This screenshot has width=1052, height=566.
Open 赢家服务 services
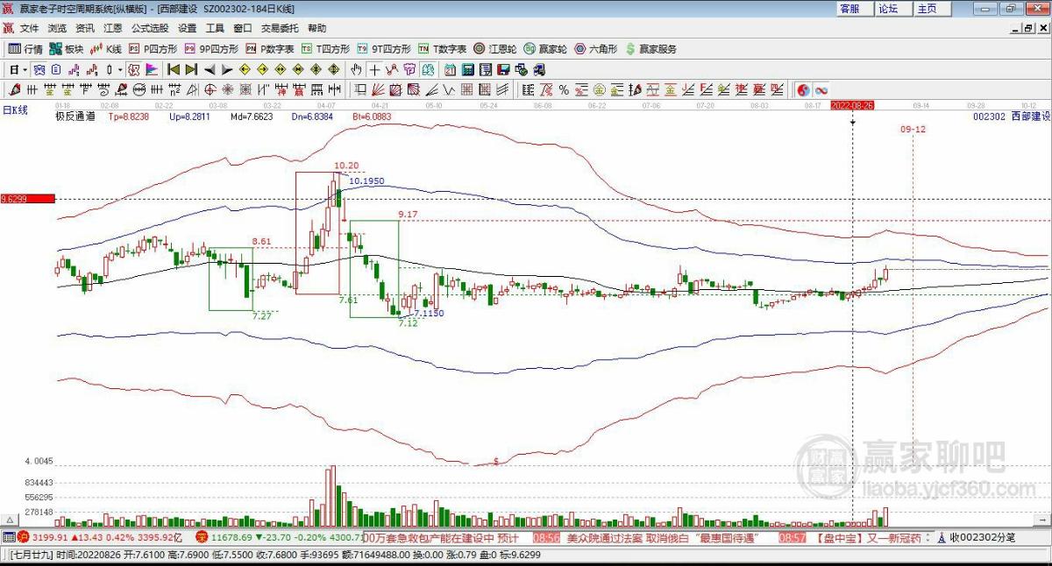click(651, 49)
